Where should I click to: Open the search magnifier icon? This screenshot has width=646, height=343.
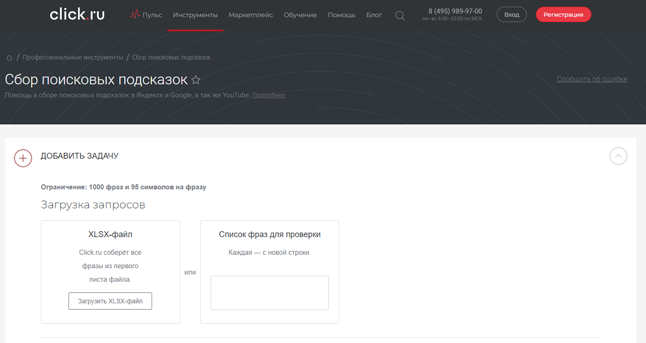[x=400, y=16]
